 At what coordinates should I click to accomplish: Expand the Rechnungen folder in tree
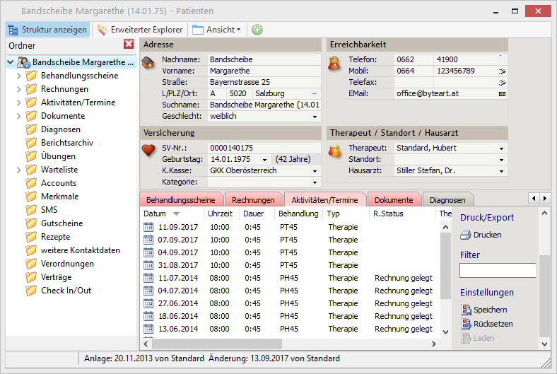coord(18,89)
